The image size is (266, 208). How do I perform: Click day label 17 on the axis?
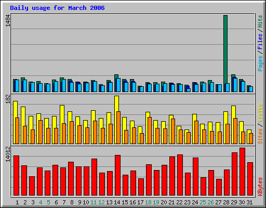[x=140, y=202]
